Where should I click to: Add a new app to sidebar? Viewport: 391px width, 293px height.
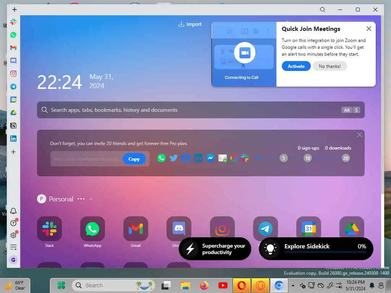tap(13, 152)
